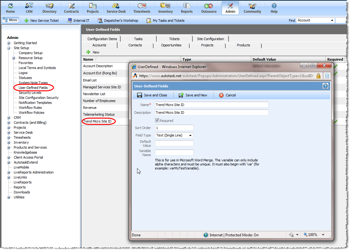This screenshot has width=350, height=250.
Task: Click the green plus New icon
Action: [88, 52]
